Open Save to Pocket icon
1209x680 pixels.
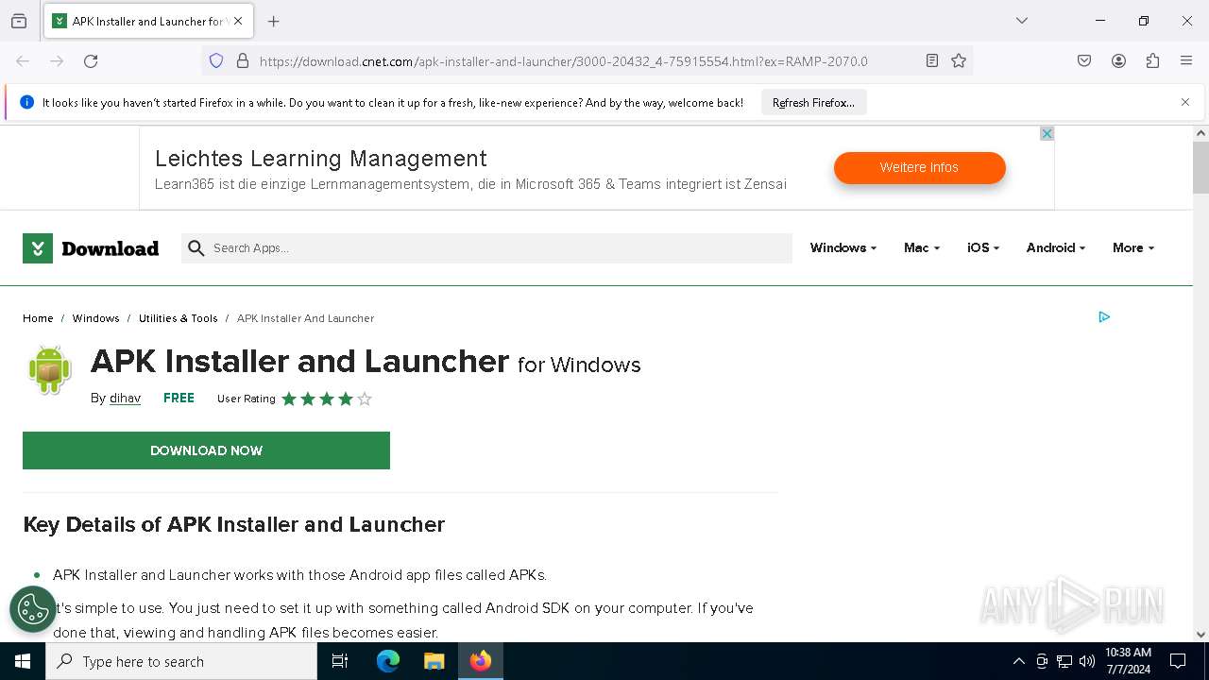click(x=1084, y=61)
